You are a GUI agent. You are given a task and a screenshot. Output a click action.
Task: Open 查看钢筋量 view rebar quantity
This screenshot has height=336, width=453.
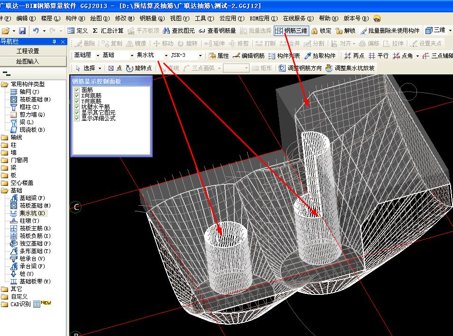pyautogui.click(x=217, y=31)
